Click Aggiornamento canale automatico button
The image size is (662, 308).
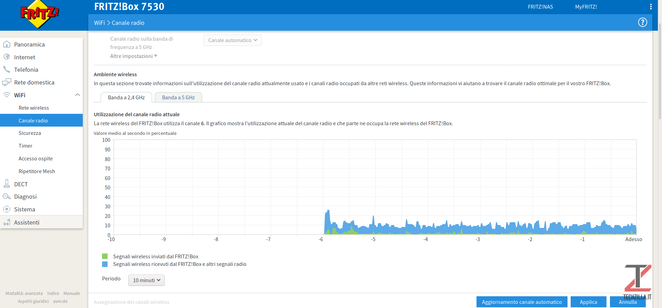(522, 302)
